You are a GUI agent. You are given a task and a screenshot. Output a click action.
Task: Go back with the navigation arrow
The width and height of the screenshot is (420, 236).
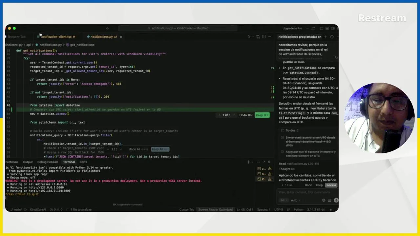[107, 28]
